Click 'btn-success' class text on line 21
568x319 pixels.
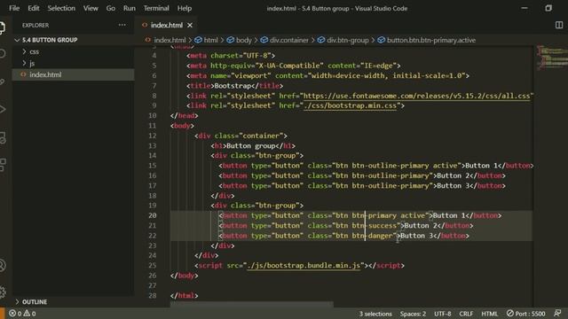pyautogui.click(x=375, y=226)
